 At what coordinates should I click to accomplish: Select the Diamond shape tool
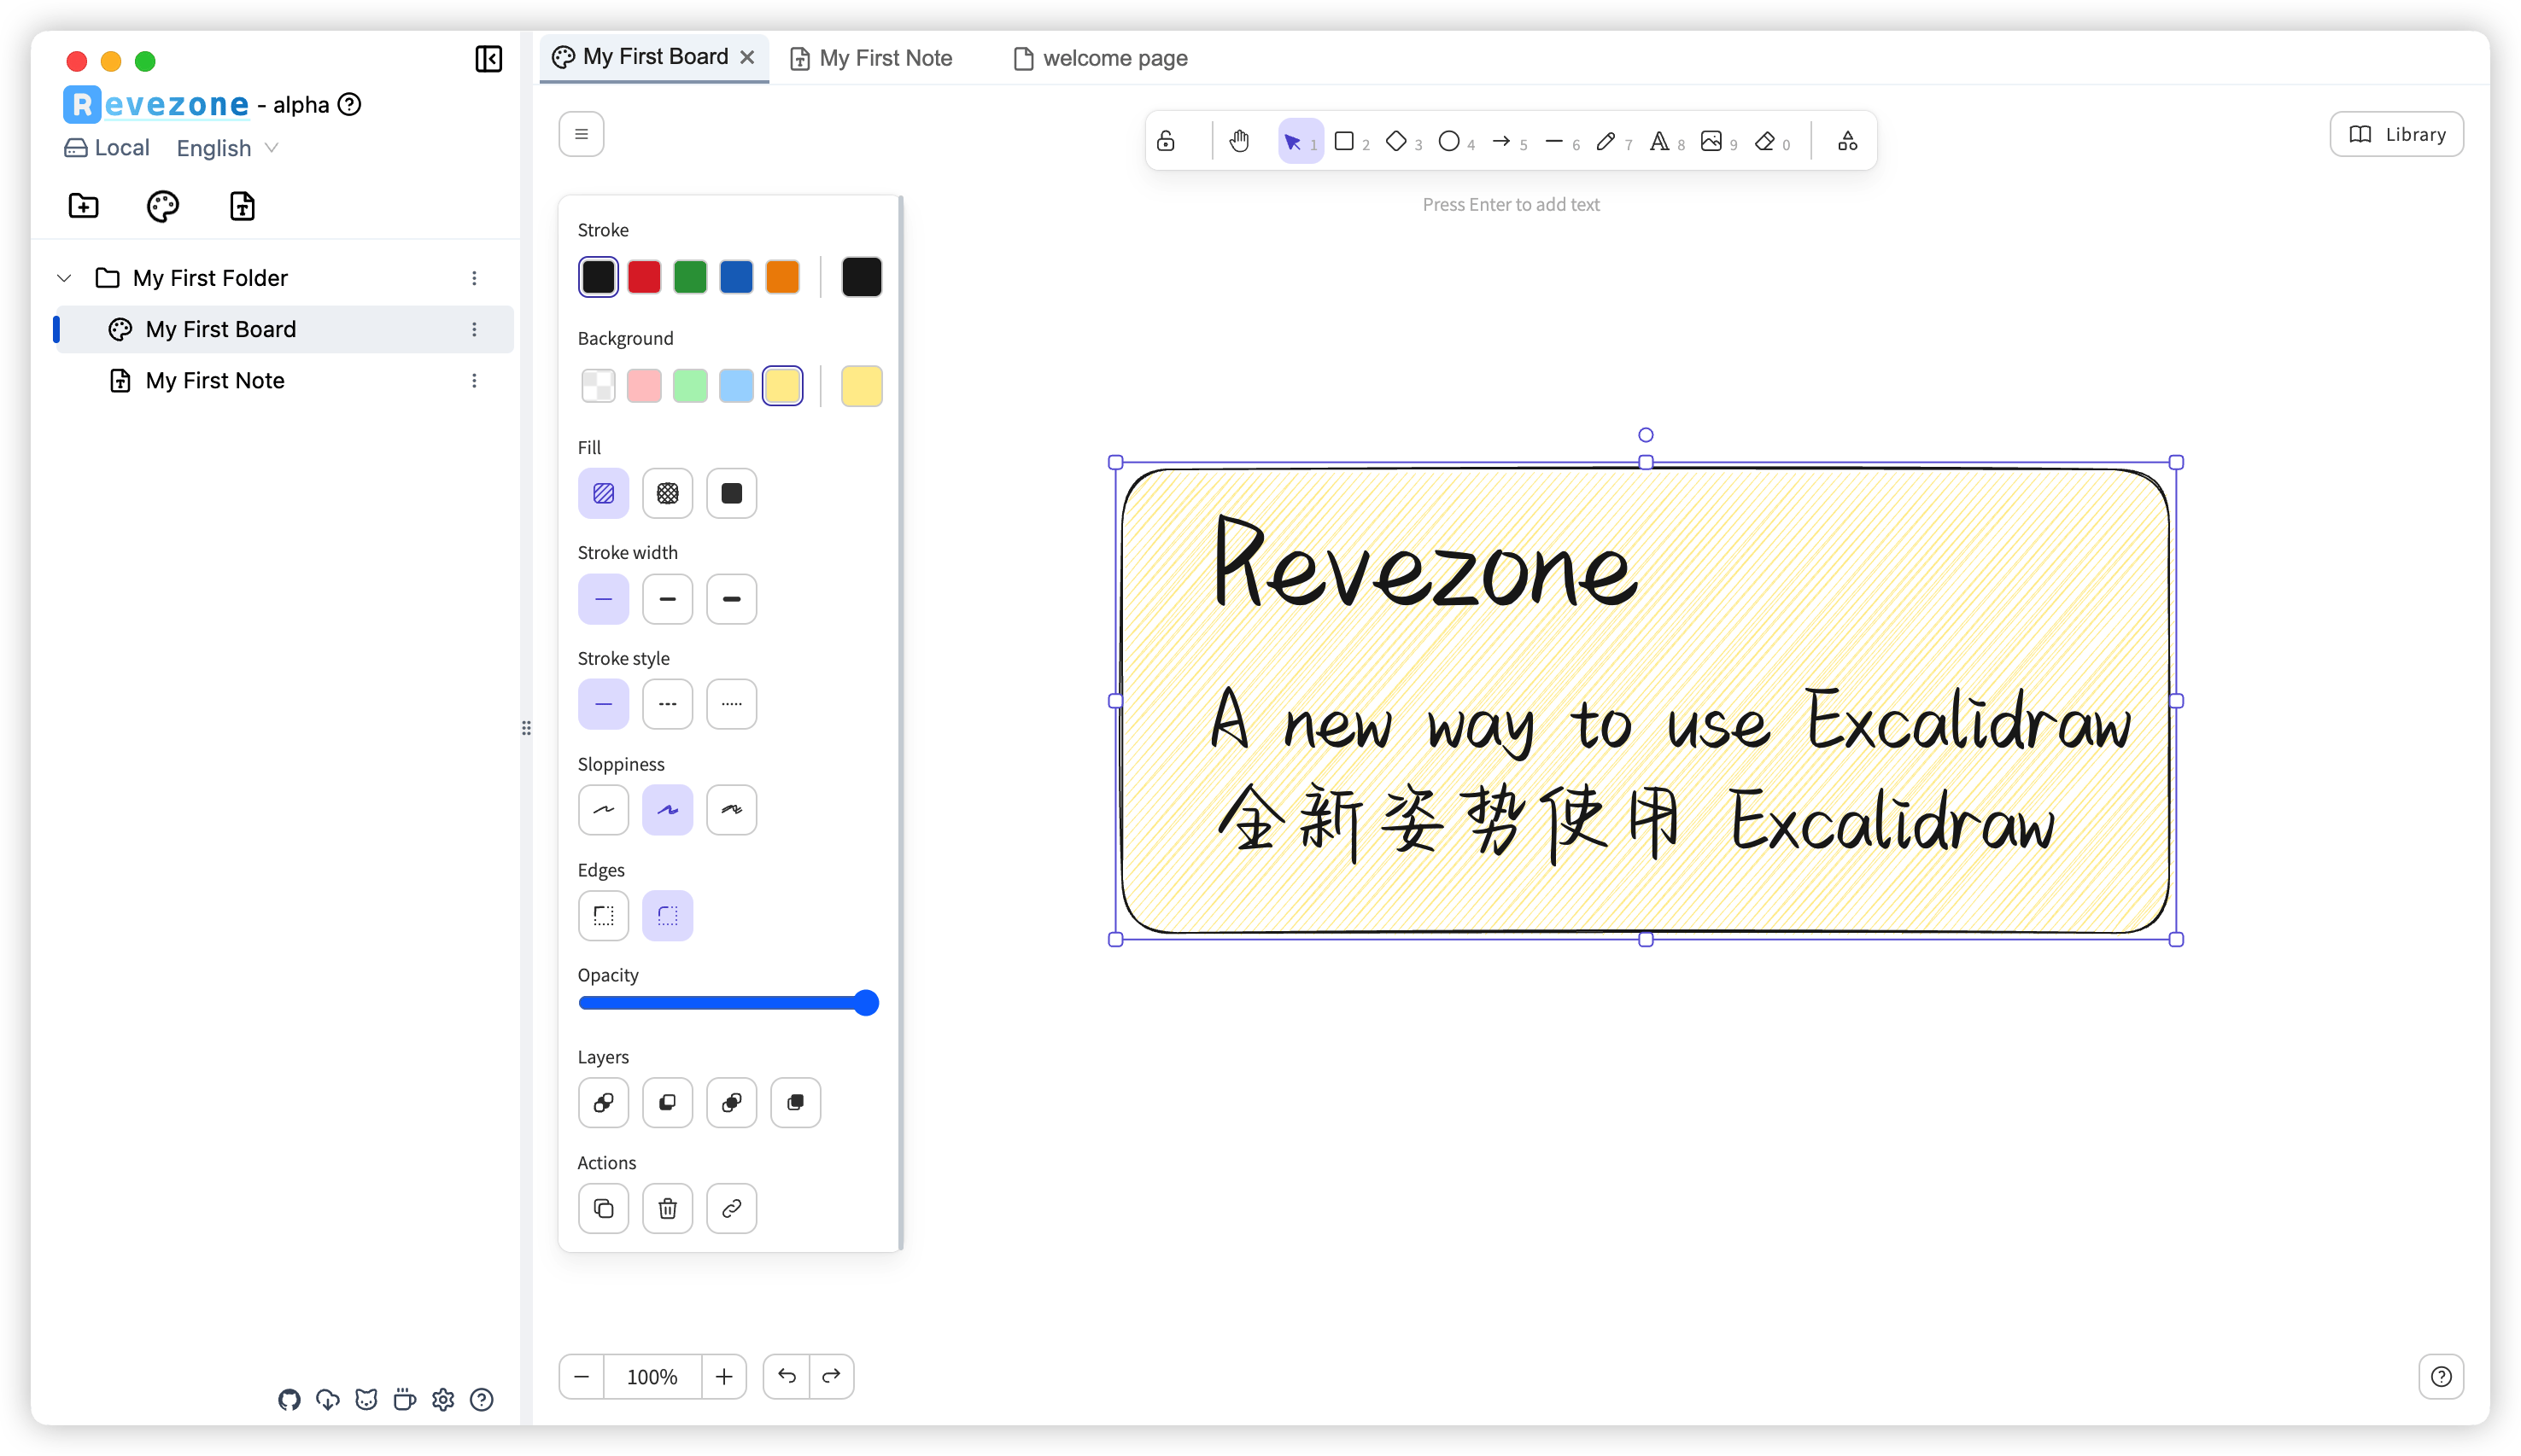pyautogui.click(x=1396, y=141)
